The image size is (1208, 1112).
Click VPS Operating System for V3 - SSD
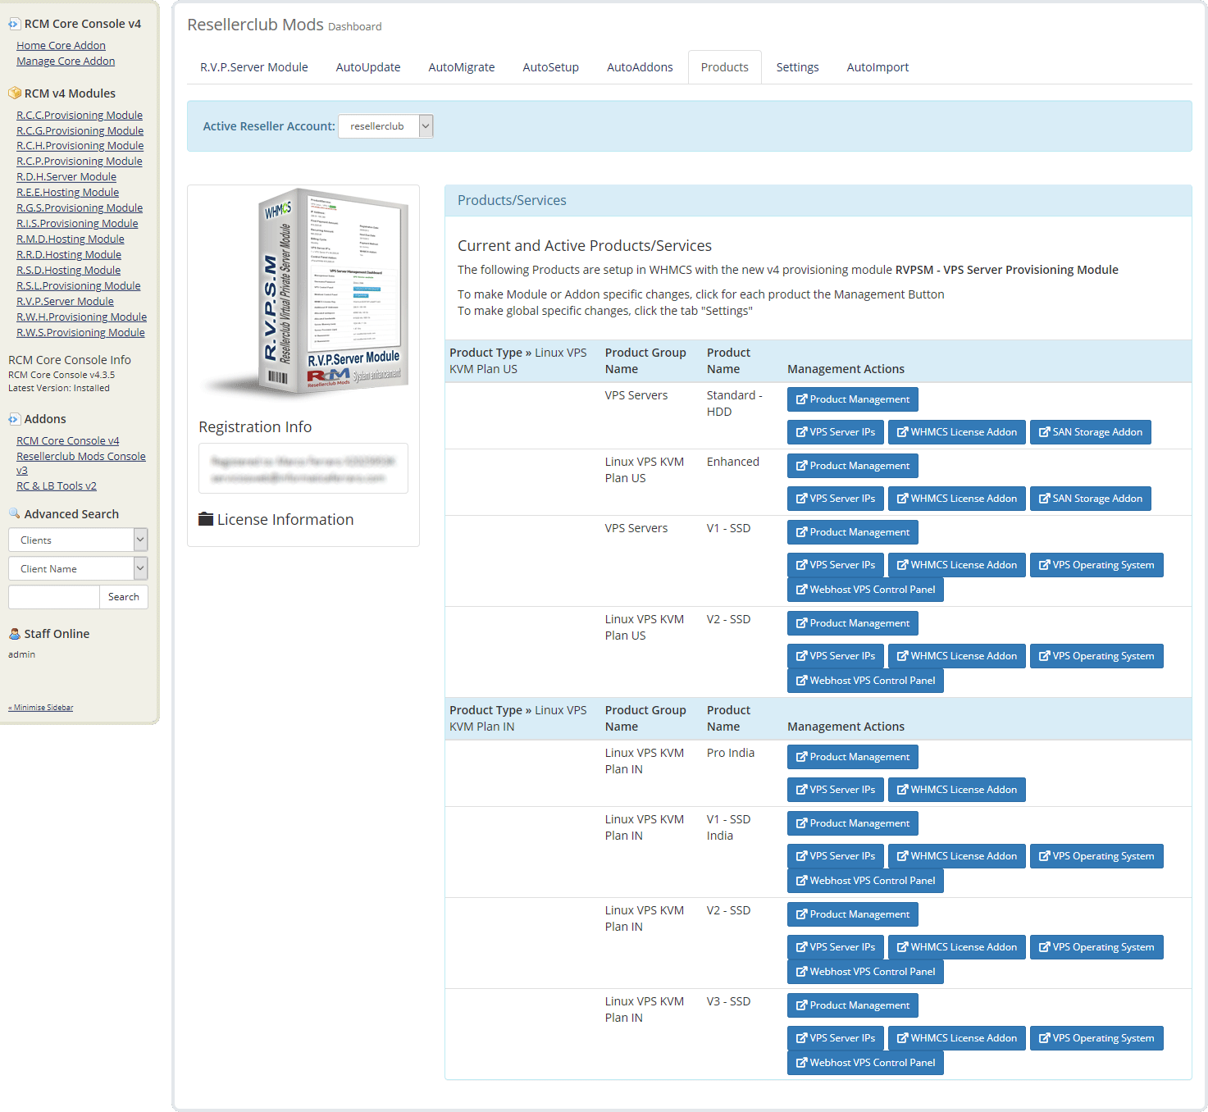1096,1038
